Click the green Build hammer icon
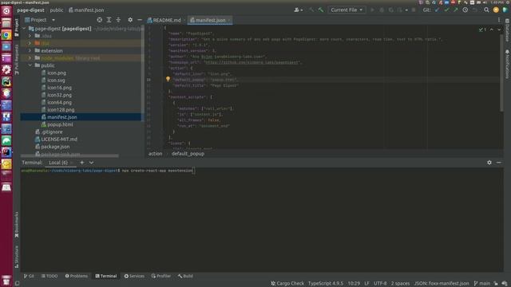 (321, 10)
